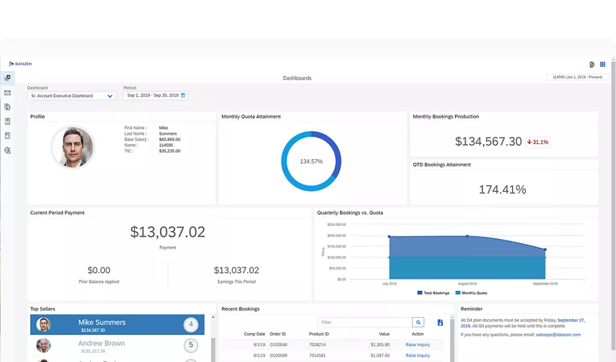Open the Period calendar picker icon
This screenshot has height=362, width=616.
coord(183,95)
